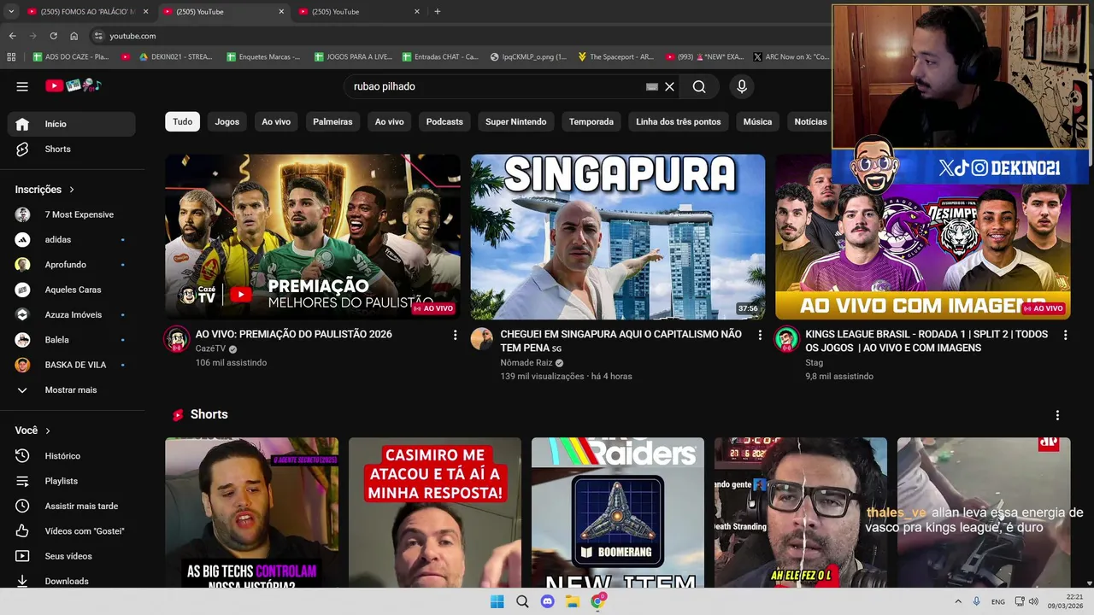Select the Música filter chip
The width and height of the screenshot is (1094, 615).
click(x=757, y=121)
